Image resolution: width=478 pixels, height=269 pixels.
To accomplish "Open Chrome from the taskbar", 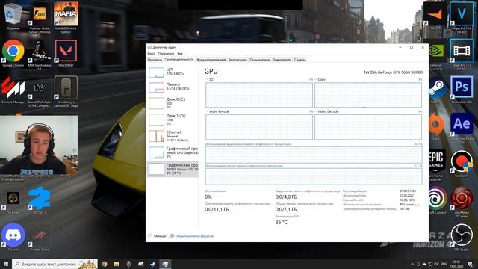I will (x=105, y=264).
